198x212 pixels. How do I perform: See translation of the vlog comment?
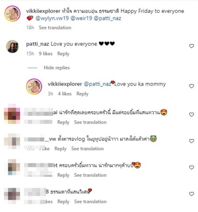tap(88, 149)
